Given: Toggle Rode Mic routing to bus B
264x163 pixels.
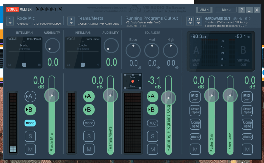Looking at the screenshot, I should [30, 110].
